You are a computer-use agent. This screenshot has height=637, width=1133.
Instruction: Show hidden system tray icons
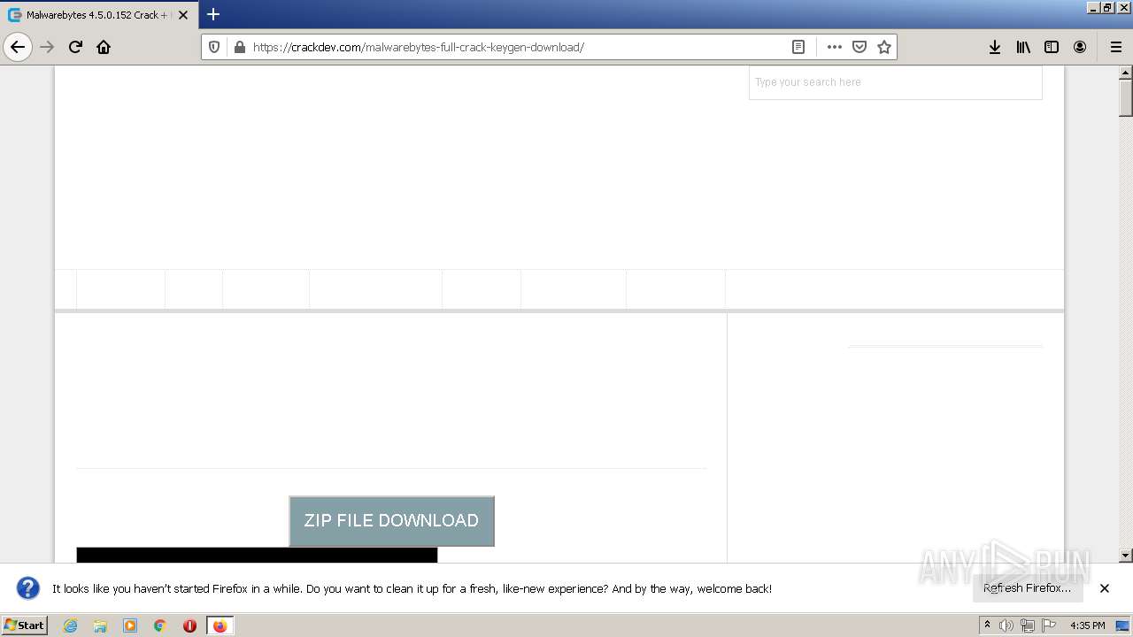point(987,625)
